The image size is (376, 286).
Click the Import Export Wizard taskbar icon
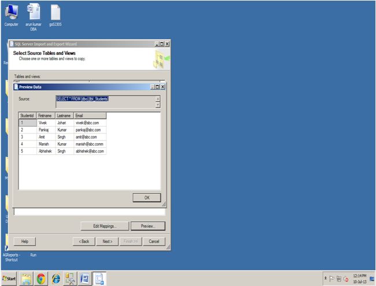tap(99, 279)
